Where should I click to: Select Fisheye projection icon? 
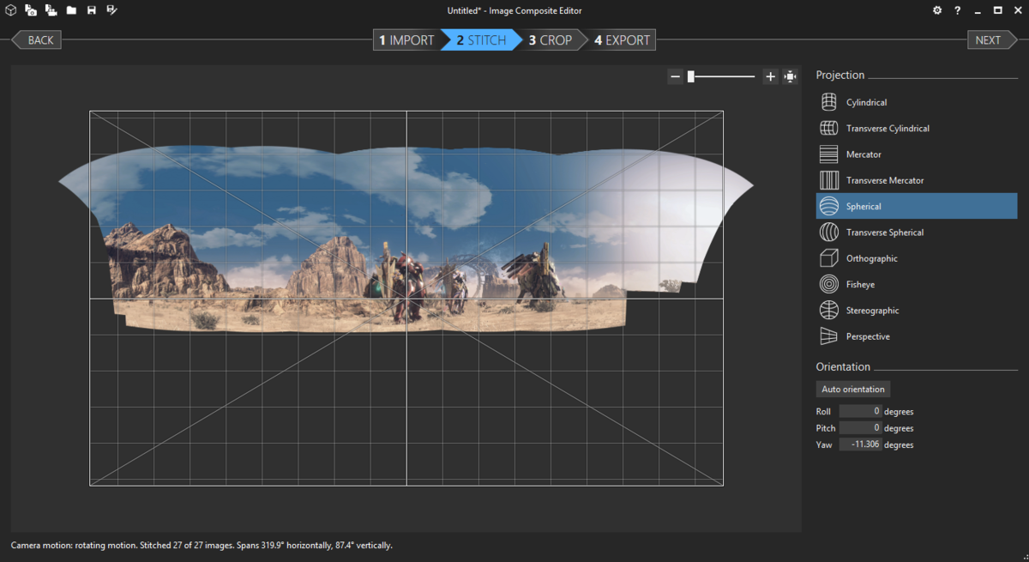coord(828,284)
